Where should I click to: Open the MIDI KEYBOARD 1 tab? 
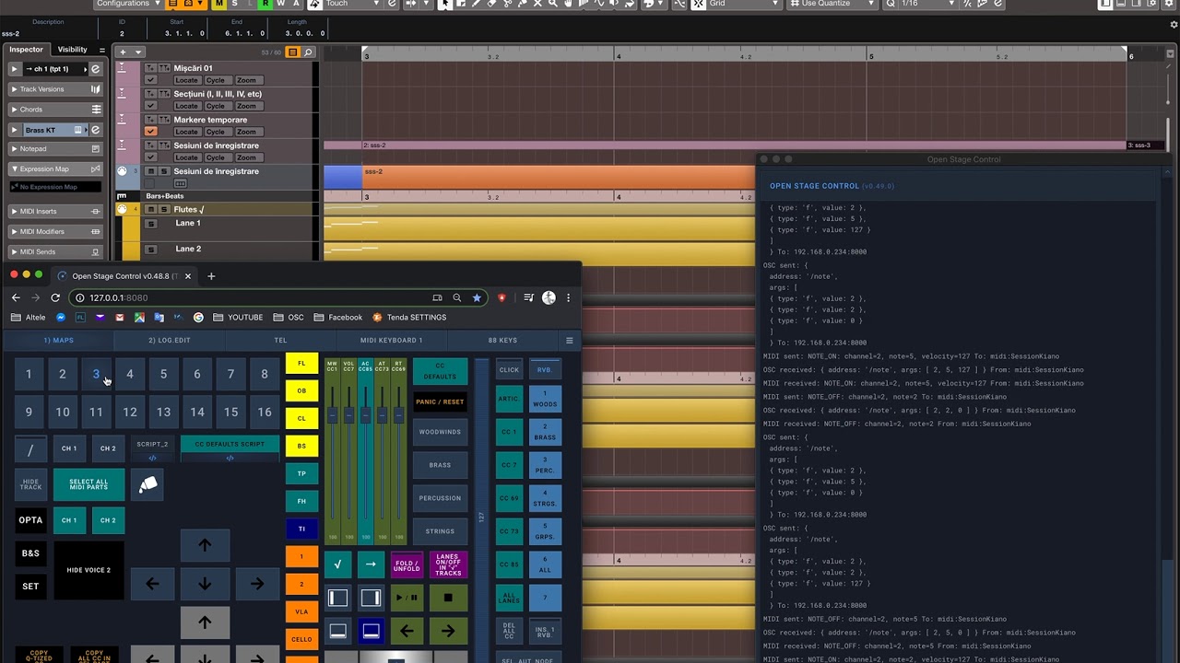click(x=392, y=341)
